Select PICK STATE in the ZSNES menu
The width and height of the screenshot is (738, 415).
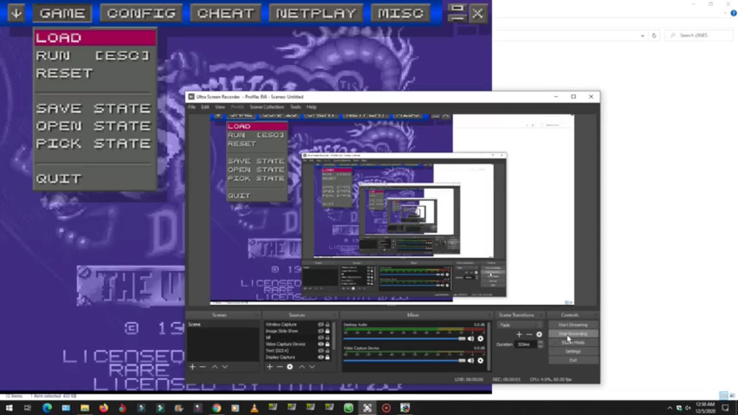[x=93, y=144]
